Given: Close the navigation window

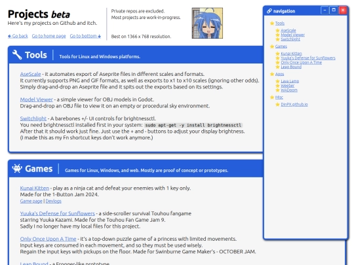Looking at the screenshot, I should pyautogui.click(x=343, y=10).
